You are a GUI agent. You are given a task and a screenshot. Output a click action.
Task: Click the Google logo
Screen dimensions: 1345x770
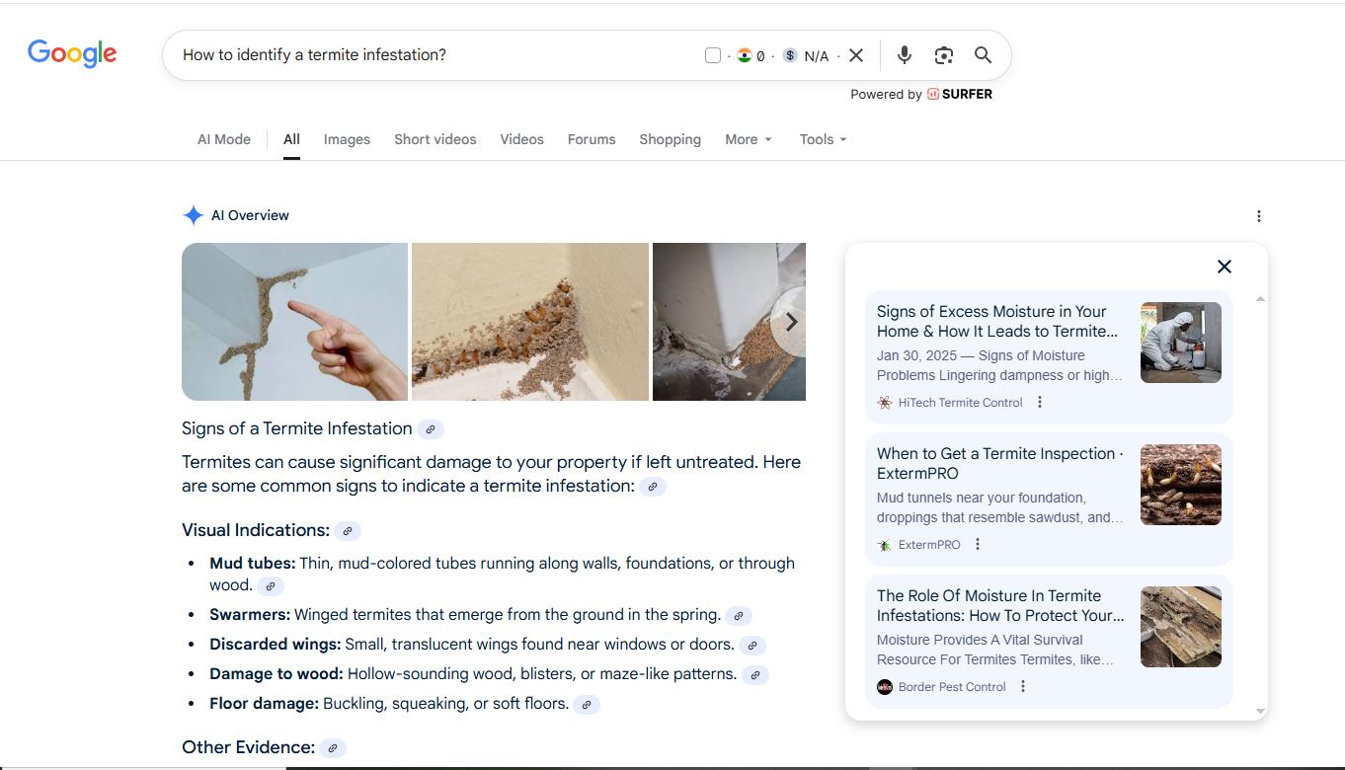(x=72, y=53)
